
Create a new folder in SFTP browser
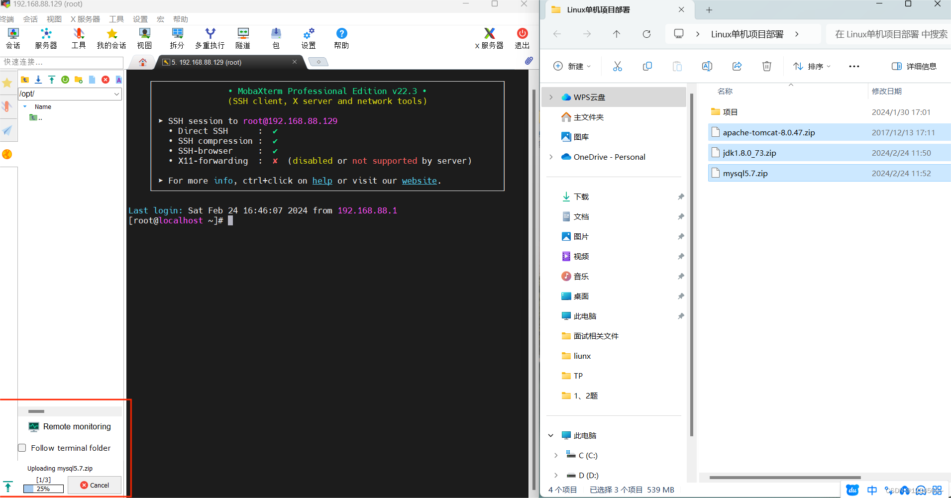79,80
